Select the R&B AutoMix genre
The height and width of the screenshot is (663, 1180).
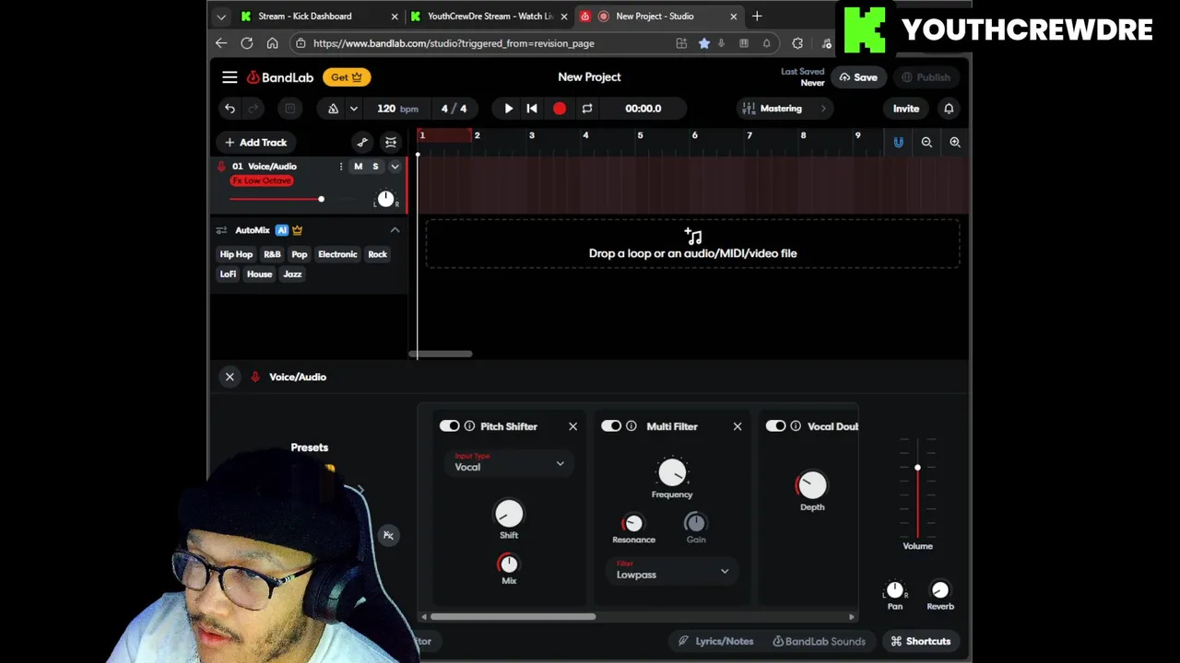click(272, 254)
